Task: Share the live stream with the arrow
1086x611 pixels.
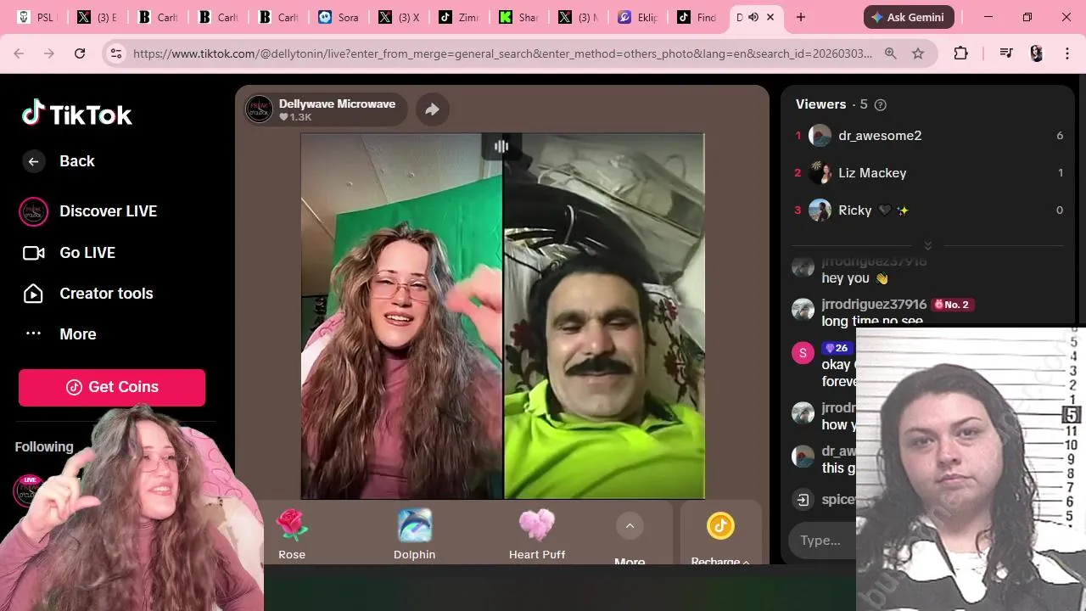Action: point(432,109)
